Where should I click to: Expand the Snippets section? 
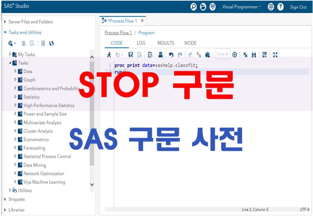click(5, 199)
